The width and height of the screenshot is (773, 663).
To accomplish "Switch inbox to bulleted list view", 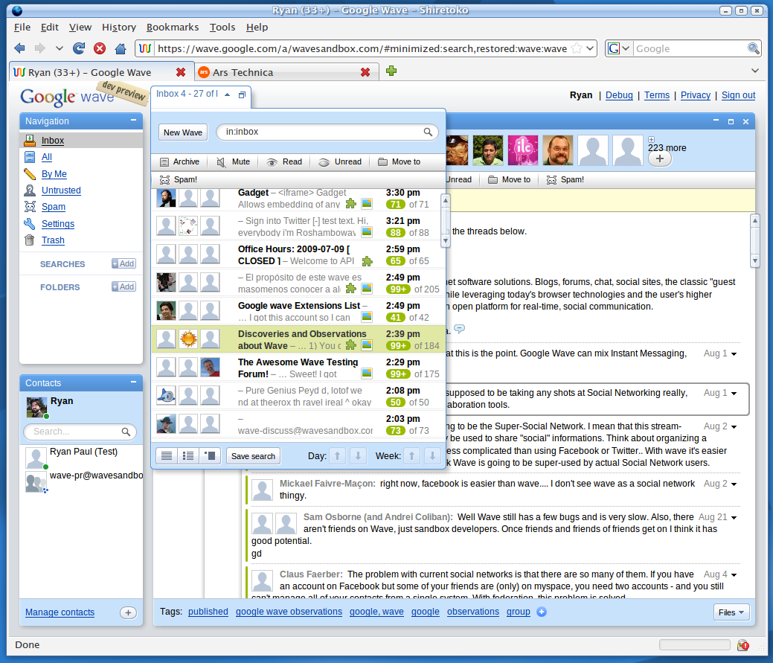I will (x=188, y=455).
